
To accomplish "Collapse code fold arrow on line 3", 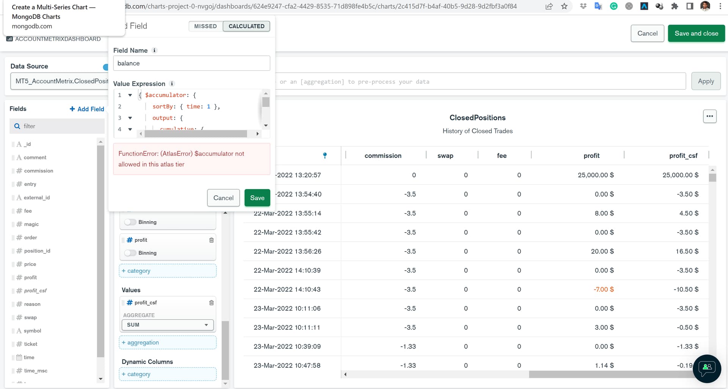I will (130, 118).
